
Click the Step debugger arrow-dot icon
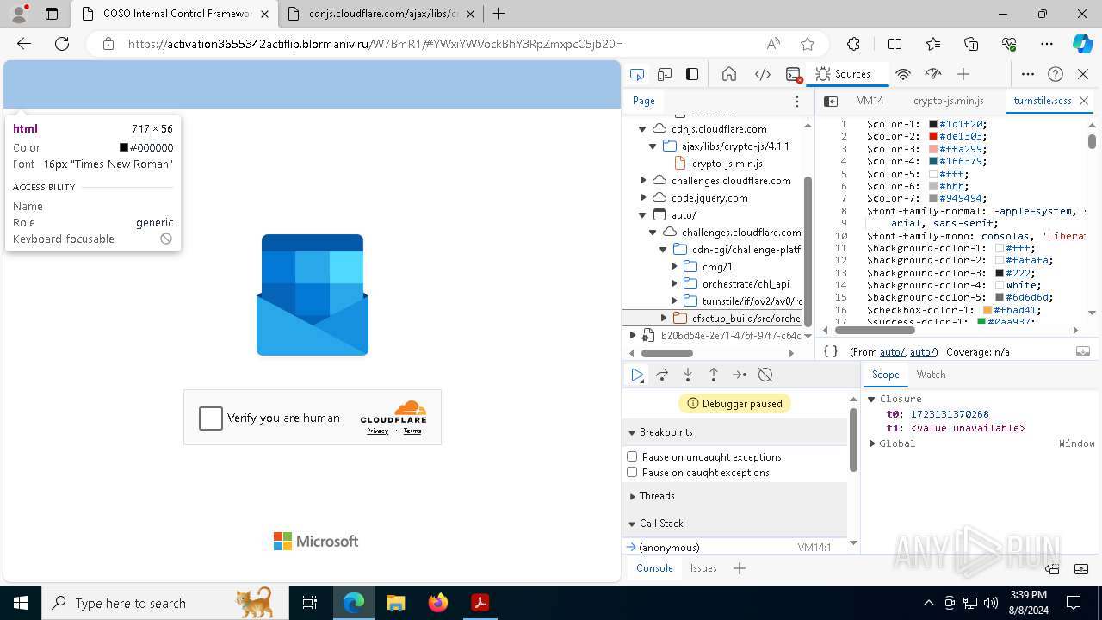[x=740, y=375]
